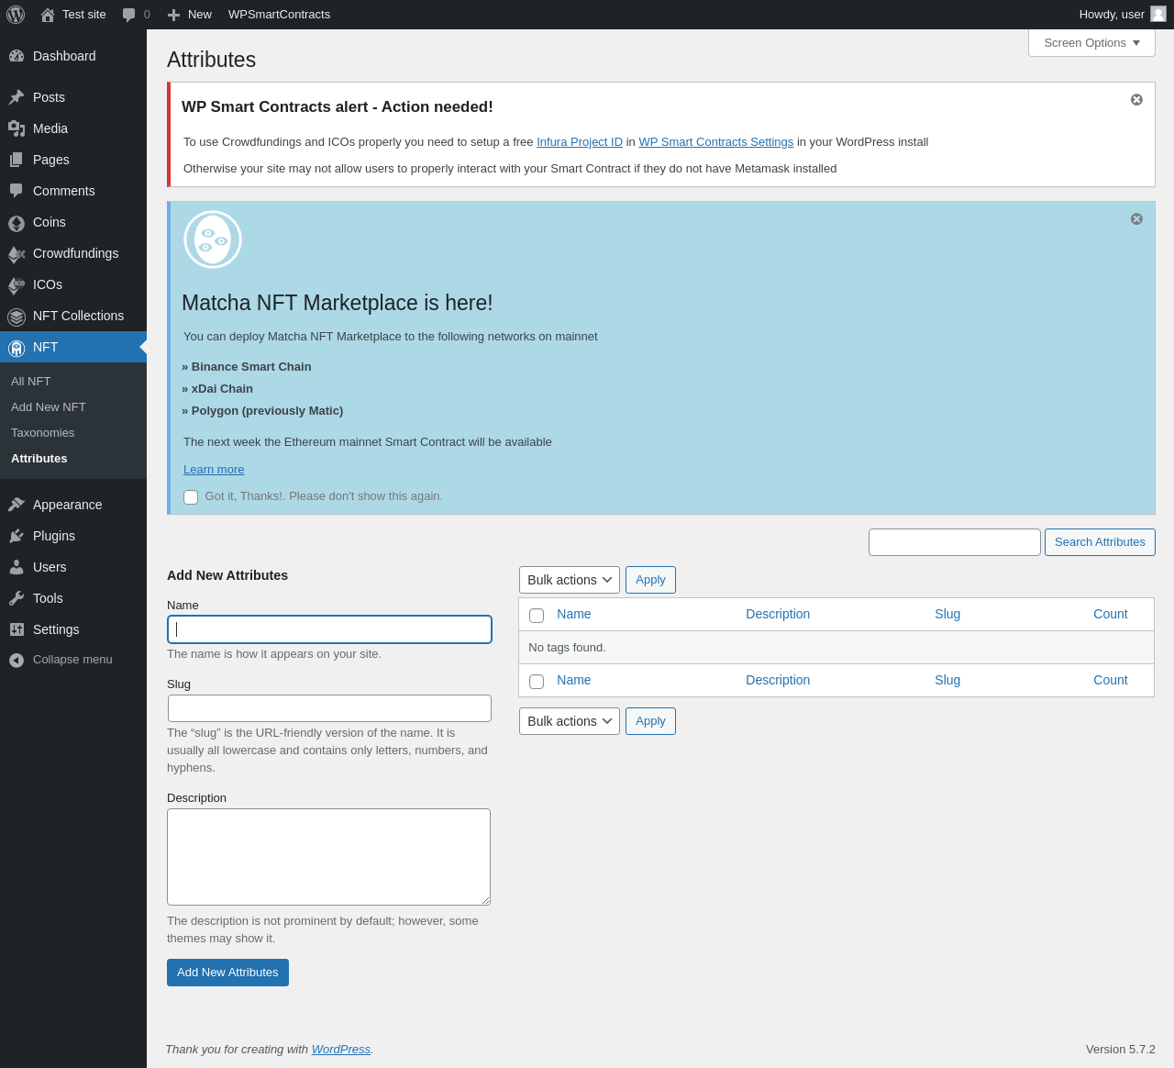This screenshot has height=1068, width=1174.
Task: Click the Dashboard gauge icon
Action: tap(17, 56)
